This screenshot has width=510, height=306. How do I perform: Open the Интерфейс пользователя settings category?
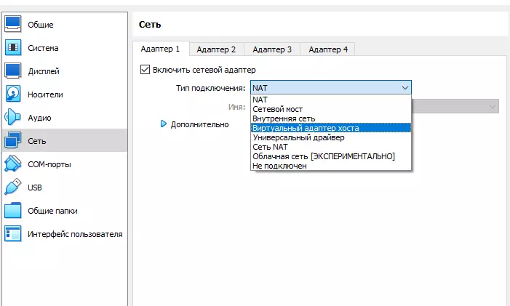tap(65, 234)
